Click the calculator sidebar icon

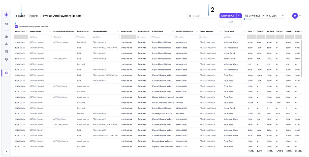tap(6, 51)
